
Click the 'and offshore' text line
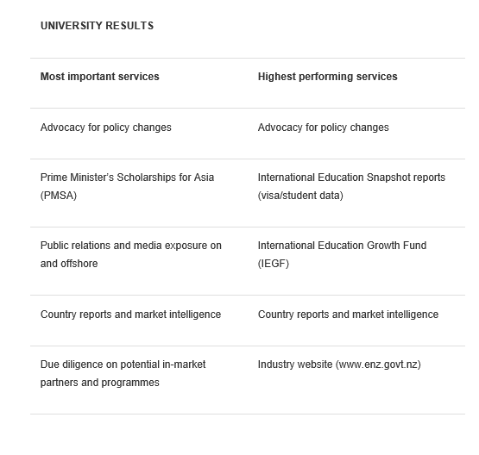[x=69, y=264]
